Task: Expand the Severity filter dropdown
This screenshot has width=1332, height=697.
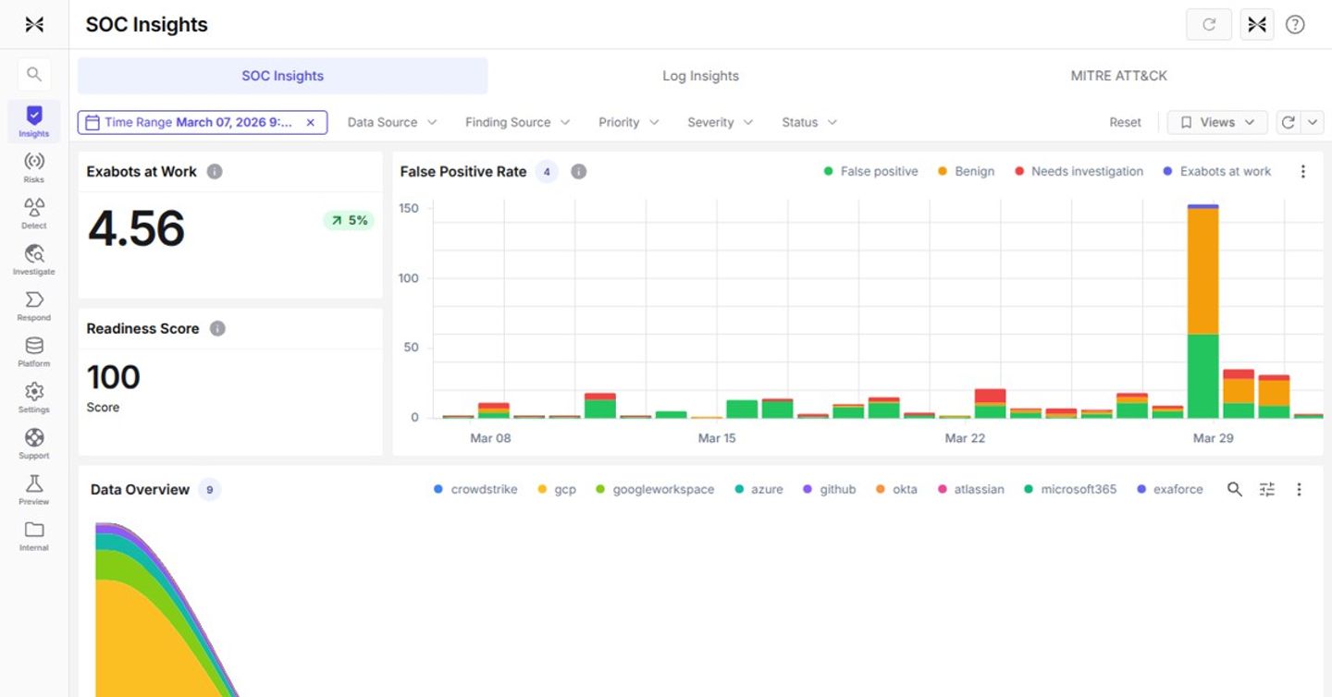Action: pyautogui.click(x=721, y=123)
